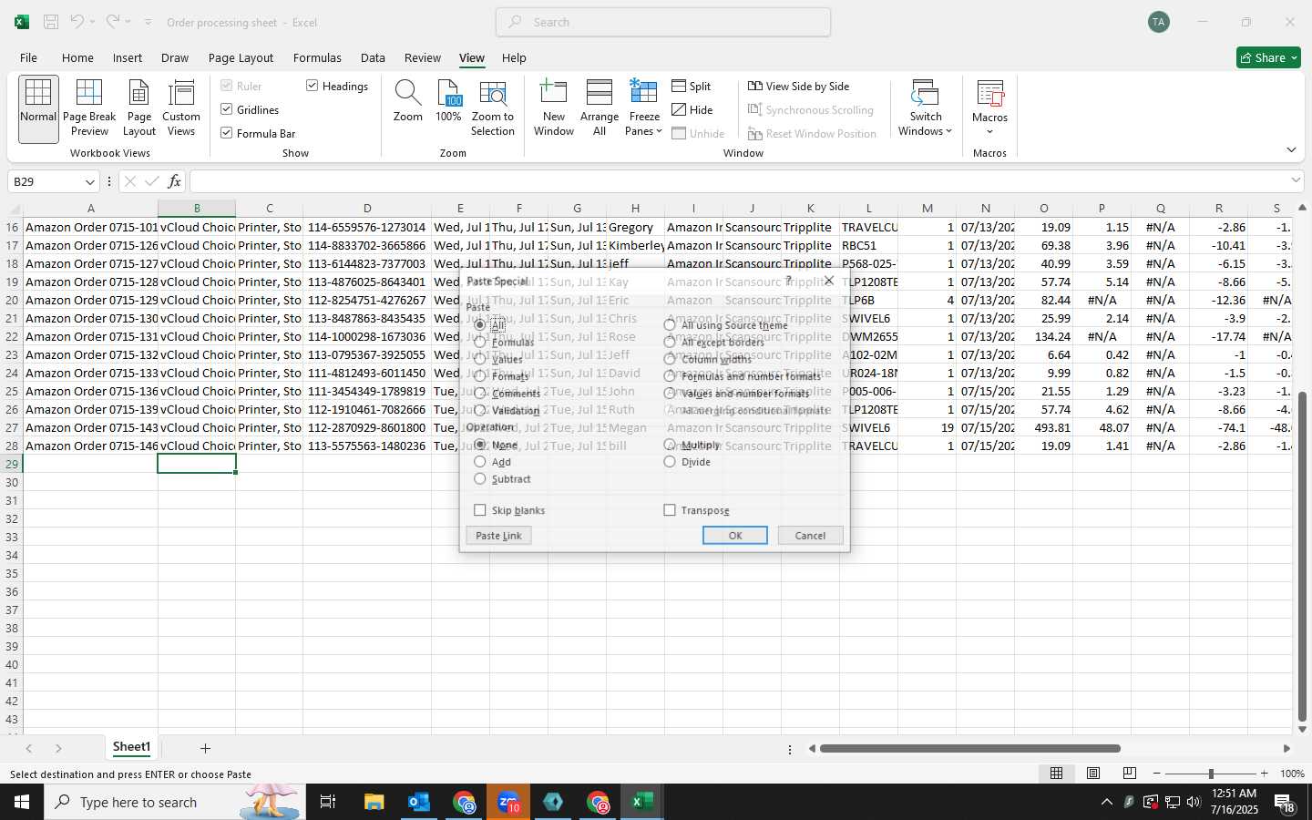The image size is (1312, 820).
Task: Click Arrange All windows
Action: click(600, 108)
